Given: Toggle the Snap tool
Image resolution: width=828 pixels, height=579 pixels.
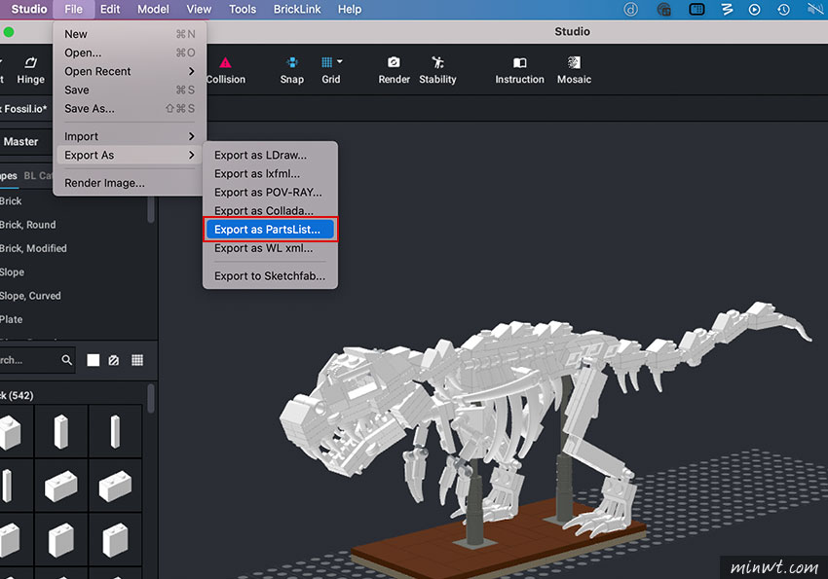Looking at the screenshot, I should coord(291,62).
